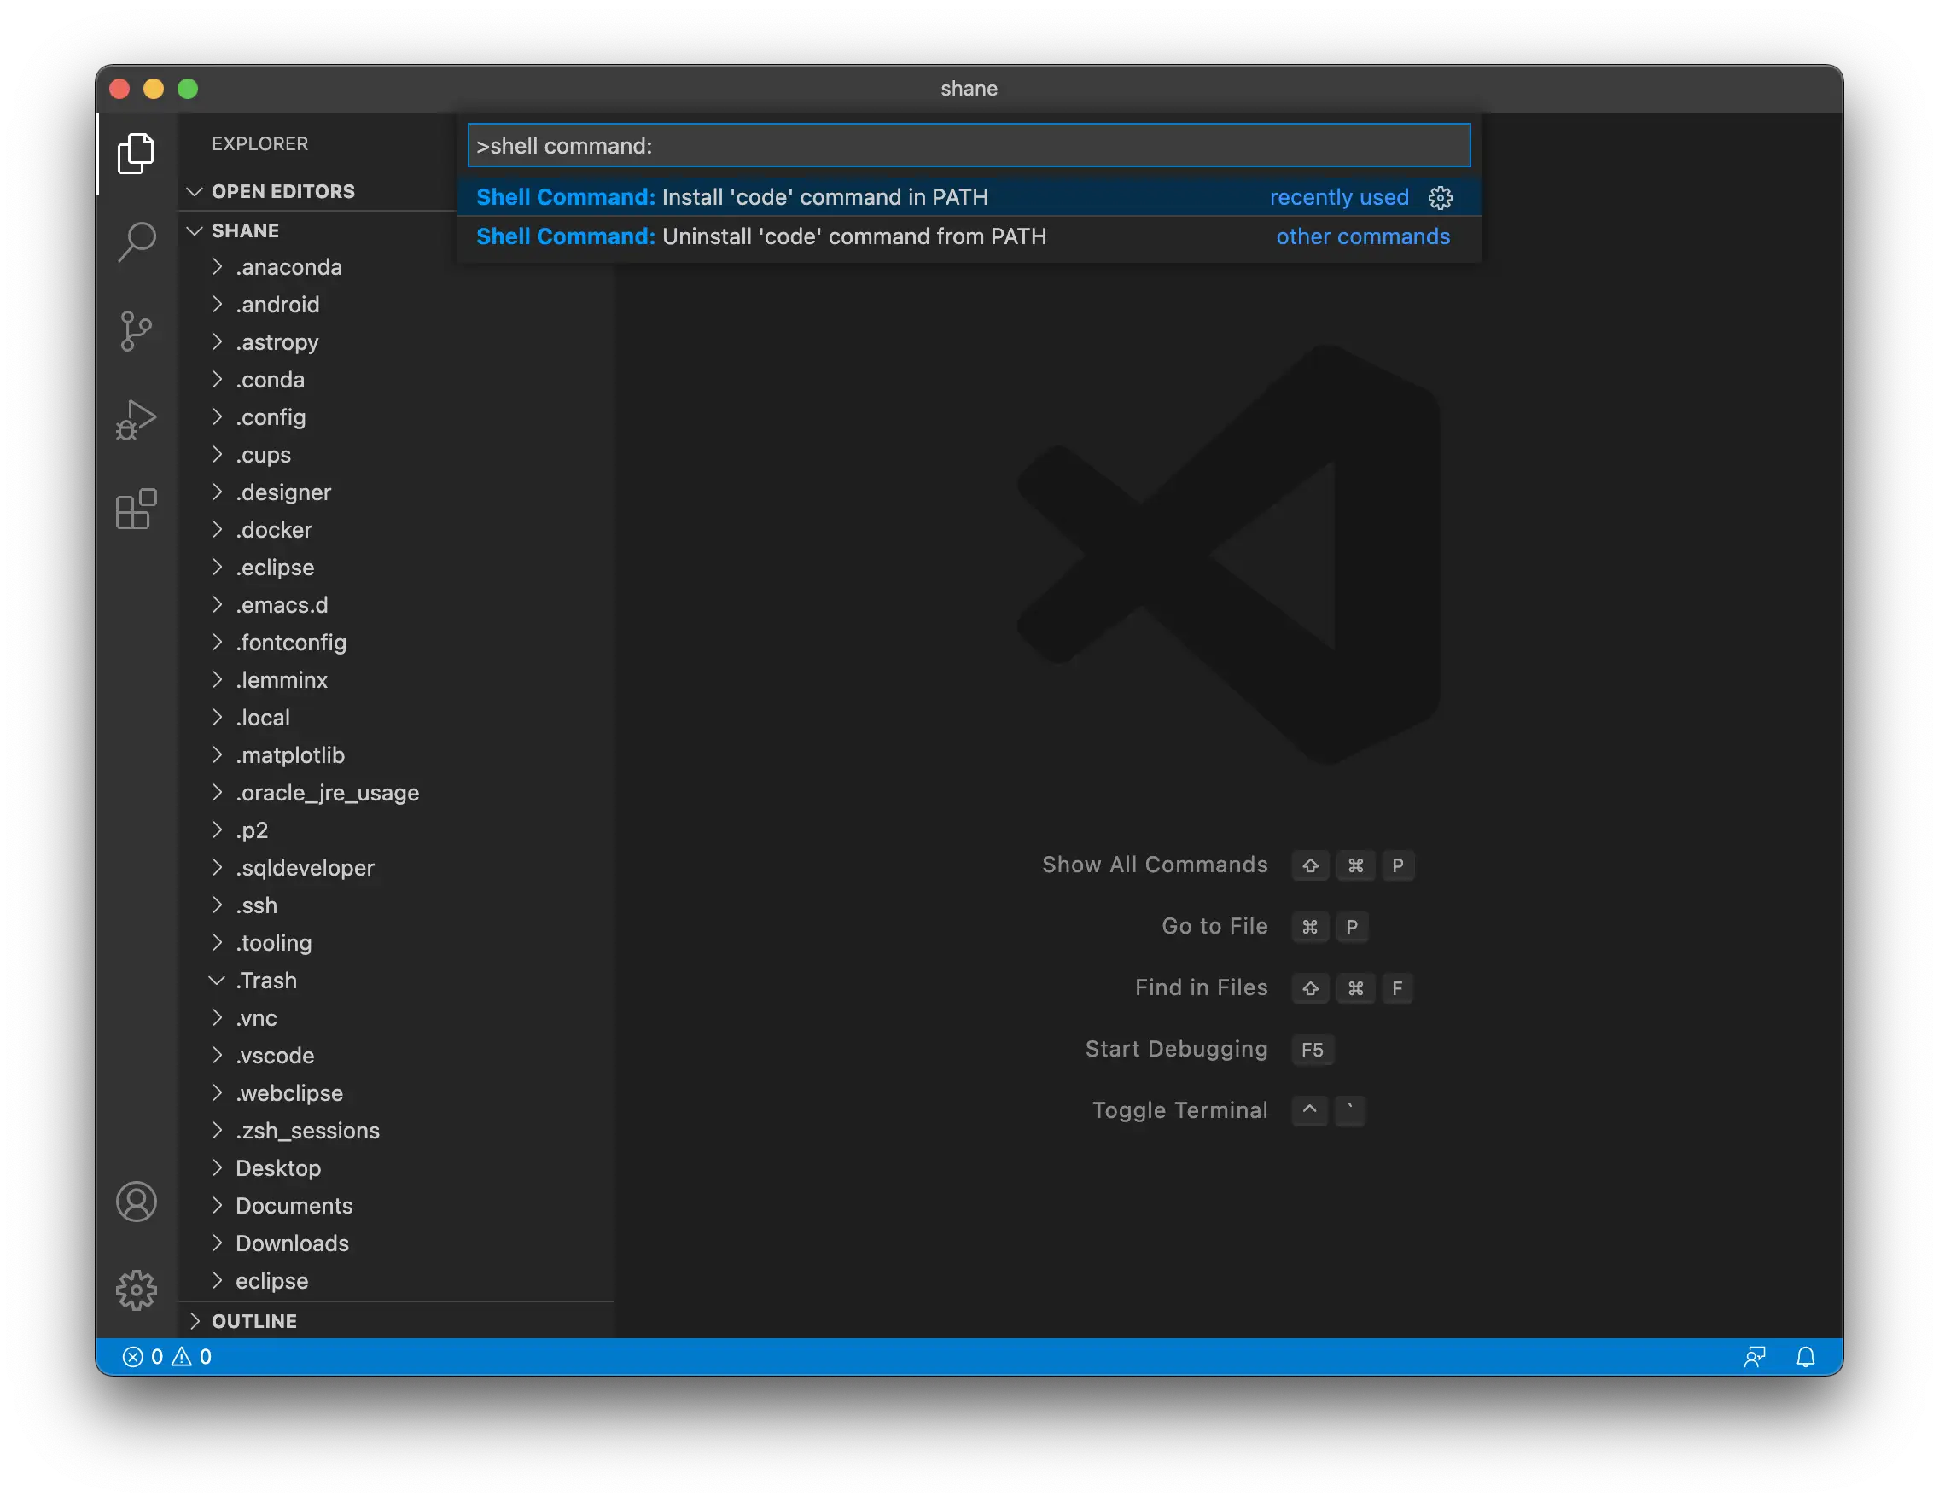Click the errors and warnings status indicator
Viewport: 1939px width, 1502px height.
pyautogui.click(x=167, y=1356)
